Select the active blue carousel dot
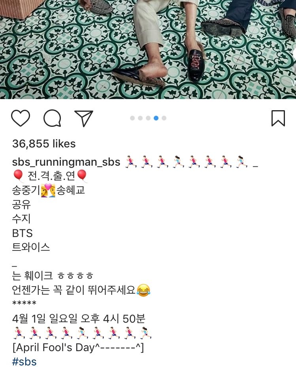The height and width of the screenshot is (367, 296). coord(156,118)
